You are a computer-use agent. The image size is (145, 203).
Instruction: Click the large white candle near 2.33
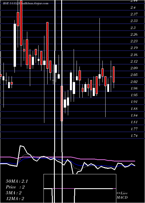[15, 45]
